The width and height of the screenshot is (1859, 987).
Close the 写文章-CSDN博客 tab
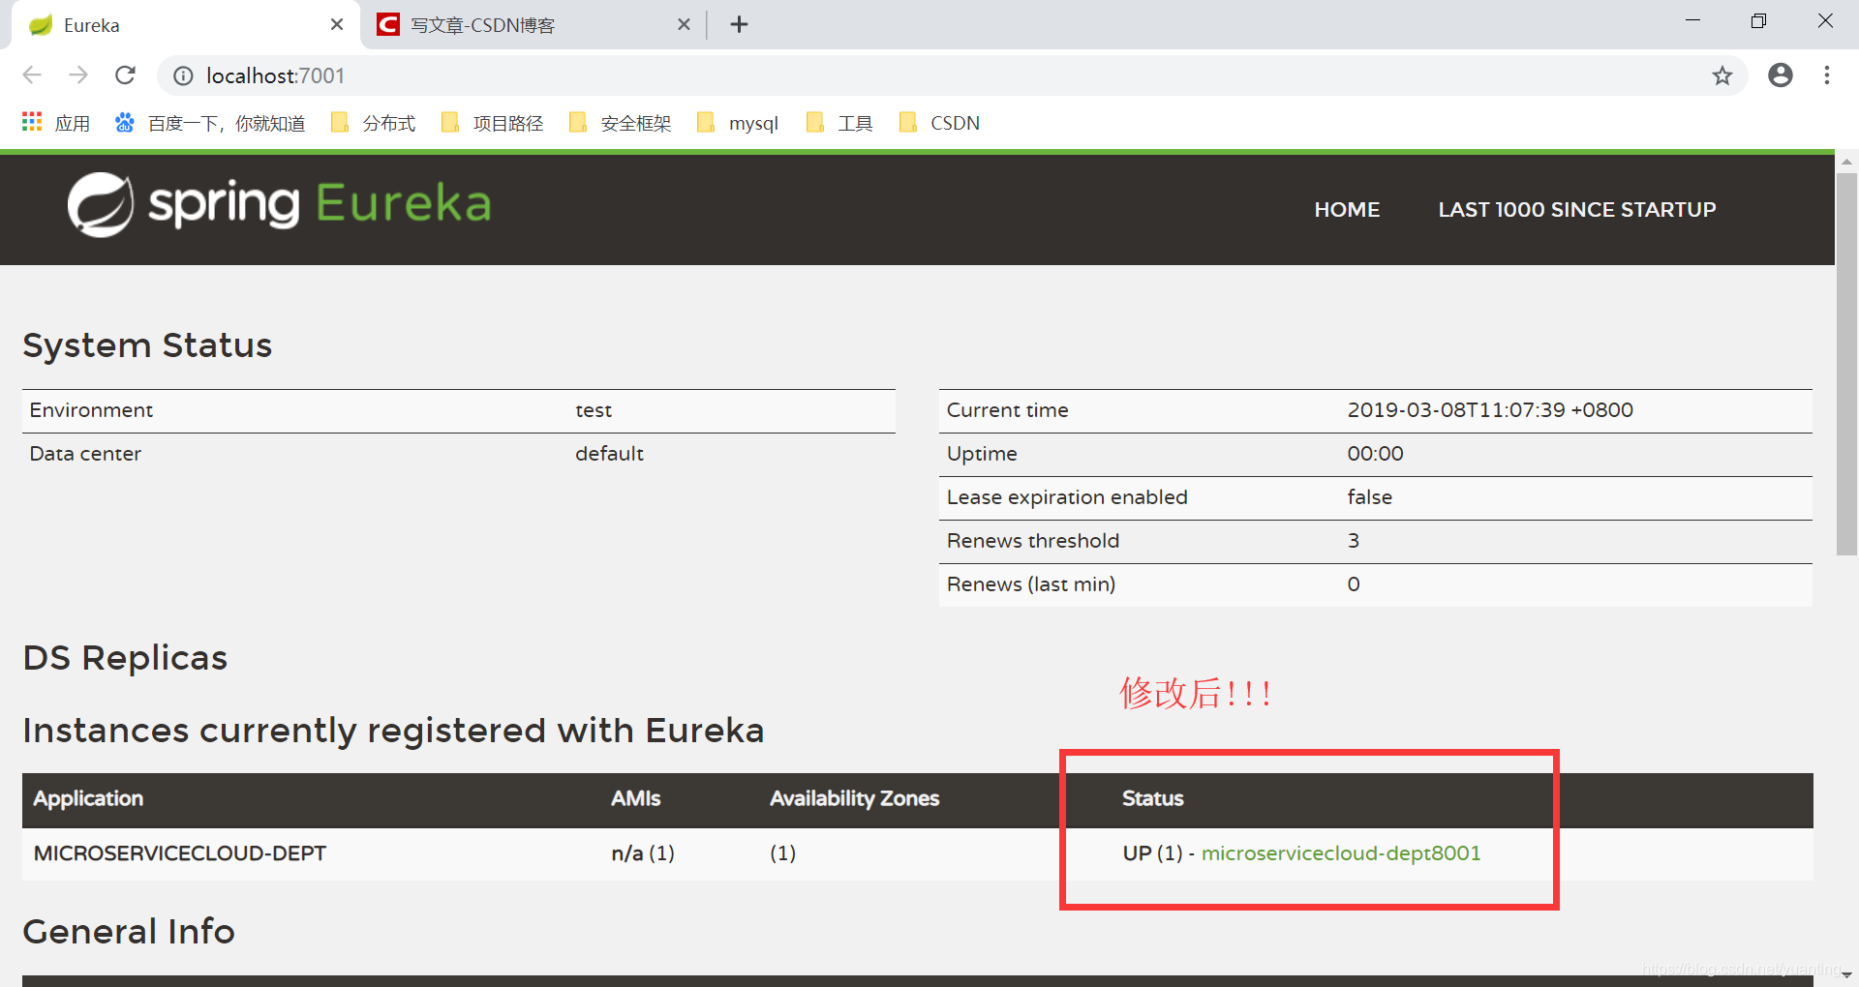(684, 24)
